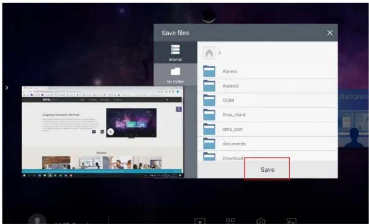
Task: Open the Android folder icon
Action: [209, 86]
